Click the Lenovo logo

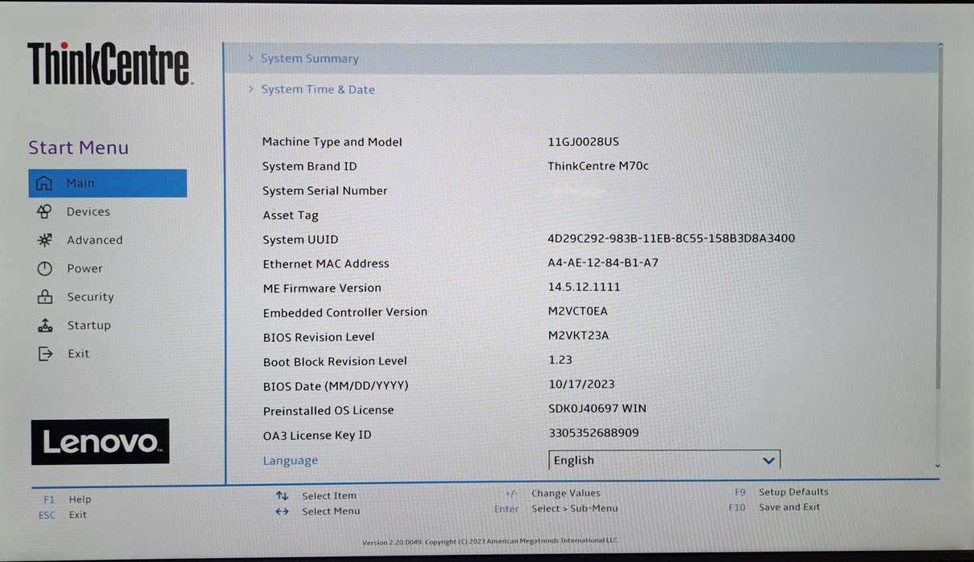[x=100, y=442]
